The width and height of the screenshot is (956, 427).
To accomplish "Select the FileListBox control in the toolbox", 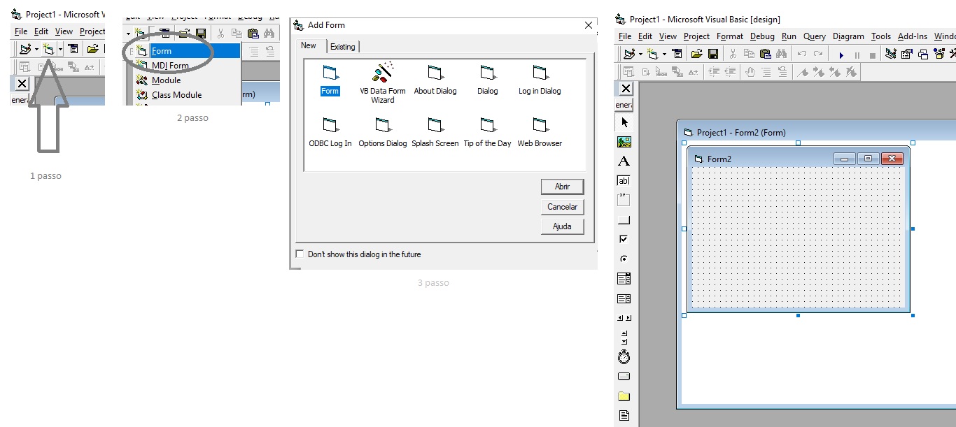I will [624, 416].
